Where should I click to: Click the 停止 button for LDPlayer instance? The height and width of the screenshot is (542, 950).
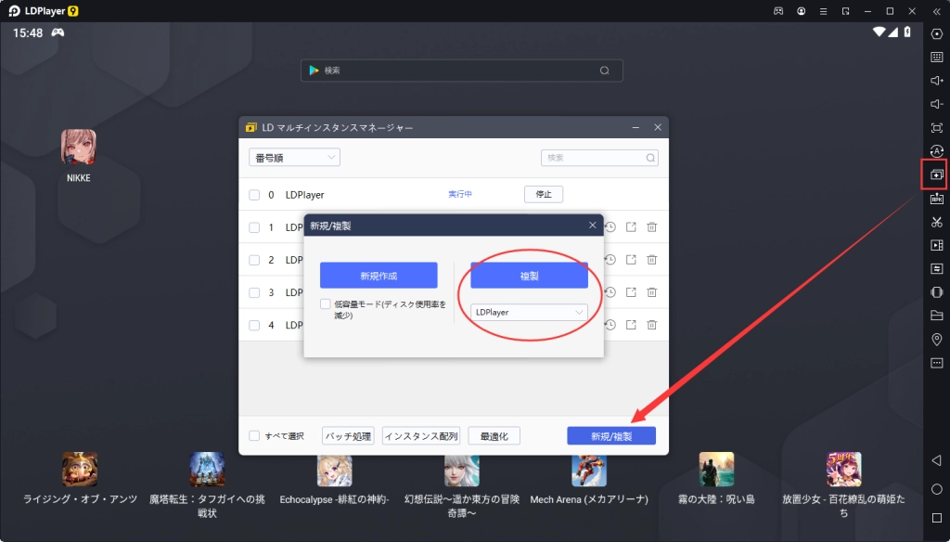coord(544,194)
